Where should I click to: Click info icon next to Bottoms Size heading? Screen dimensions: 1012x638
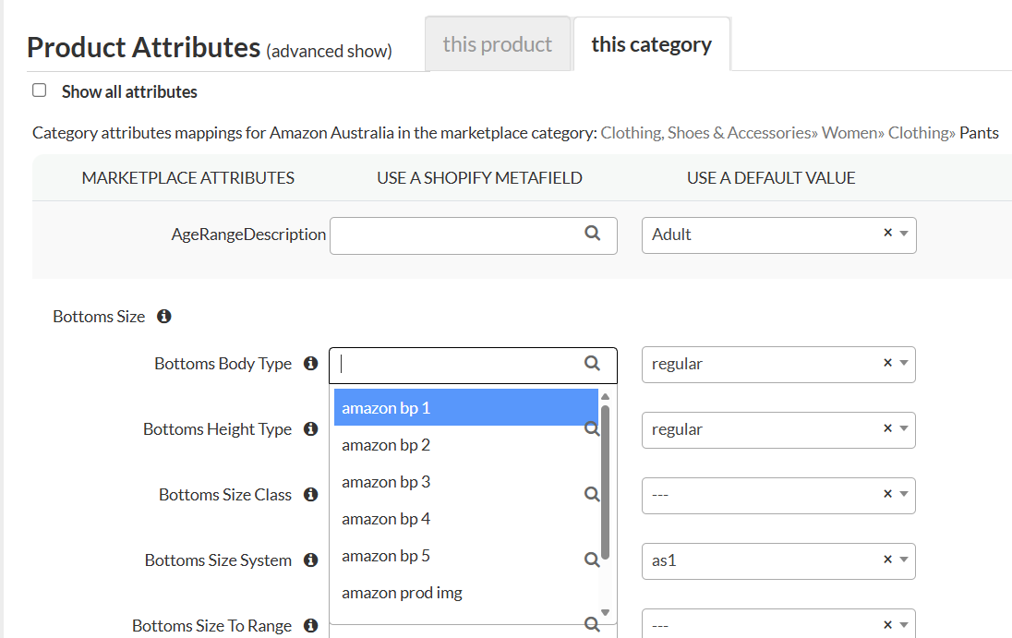click(x=164, y=317)
